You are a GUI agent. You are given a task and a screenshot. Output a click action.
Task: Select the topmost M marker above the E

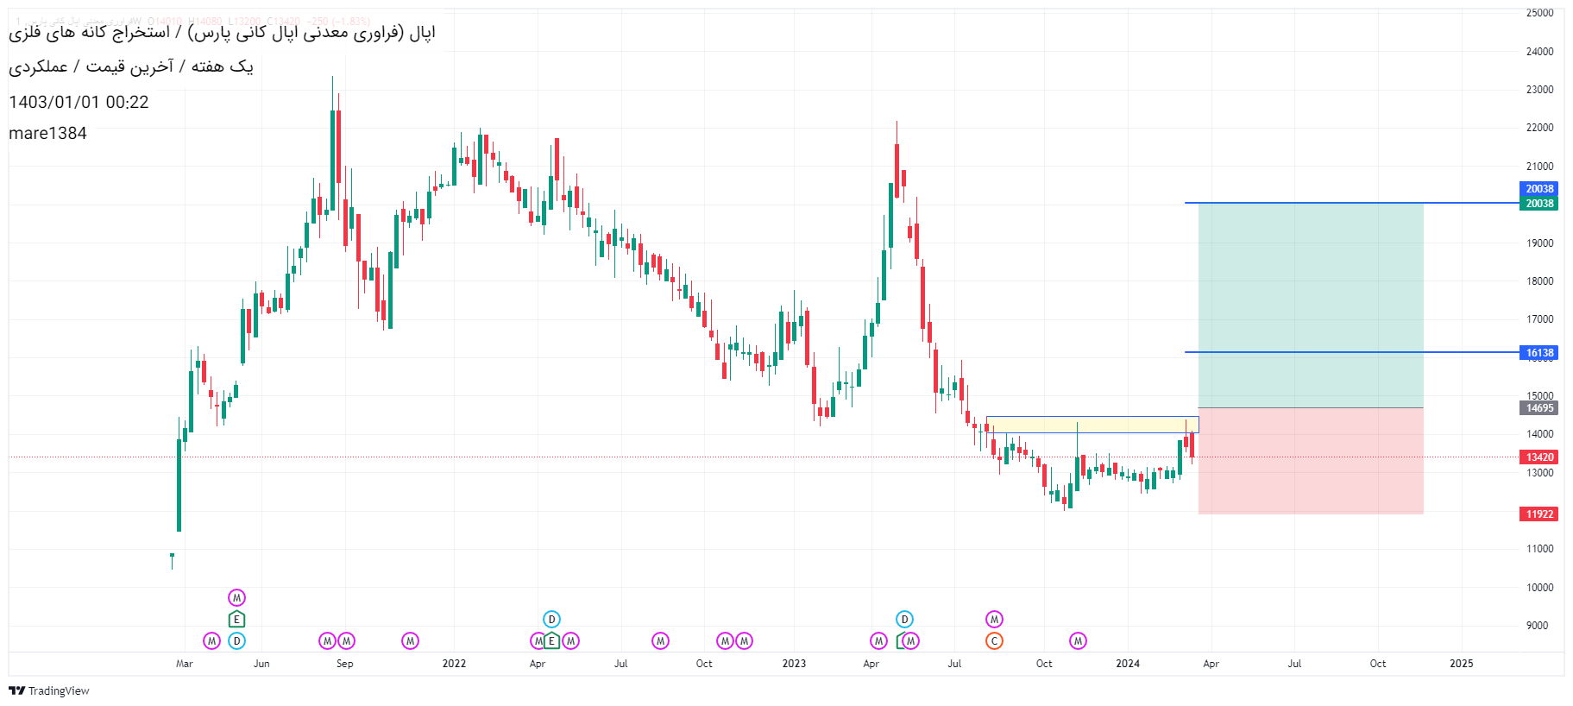(x=236, y=597)
